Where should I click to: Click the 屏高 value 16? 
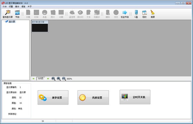pos(21,103)
